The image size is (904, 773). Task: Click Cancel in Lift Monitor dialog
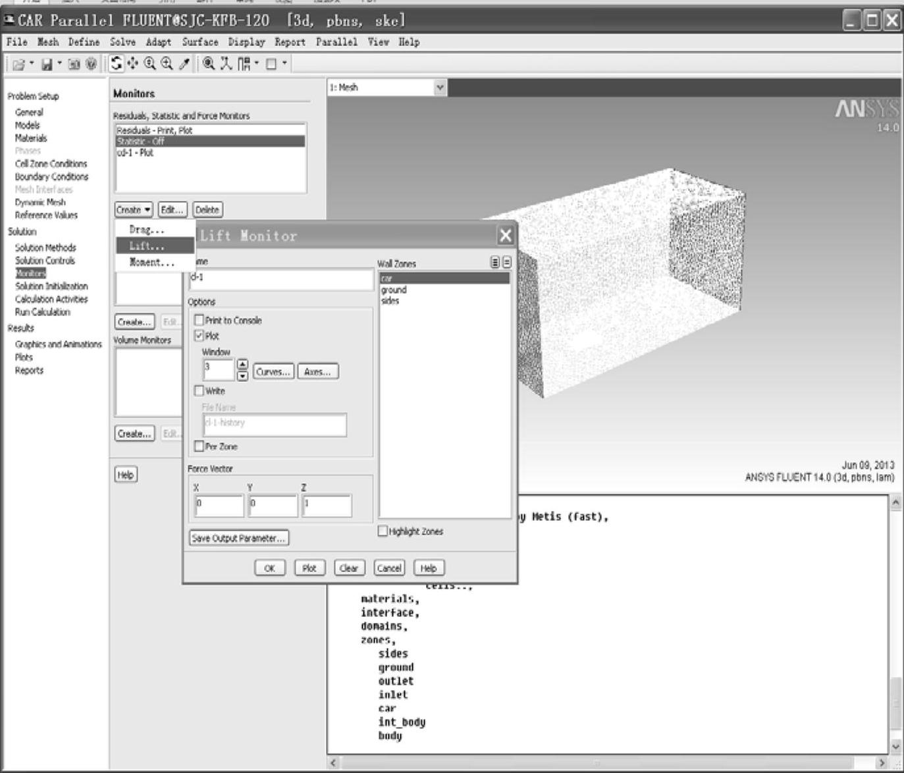tap(389, 568)
